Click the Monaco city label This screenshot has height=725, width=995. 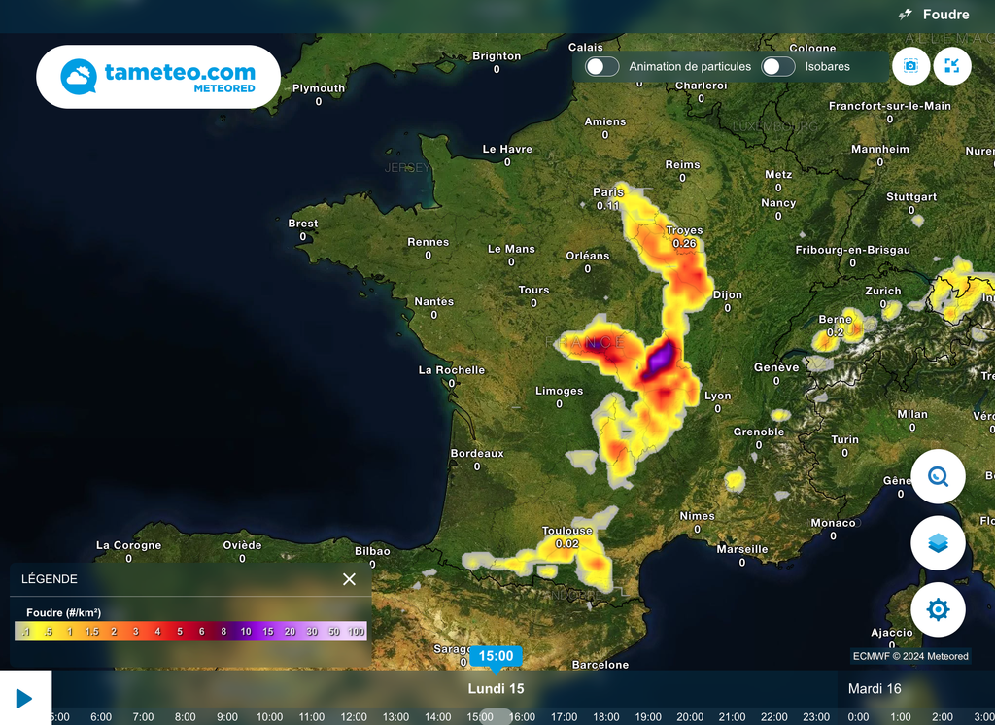(x=833, y=523)
